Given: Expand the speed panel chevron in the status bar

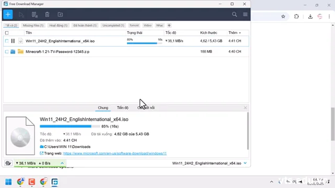Looking at the screenshot, I should click(62, 163).
